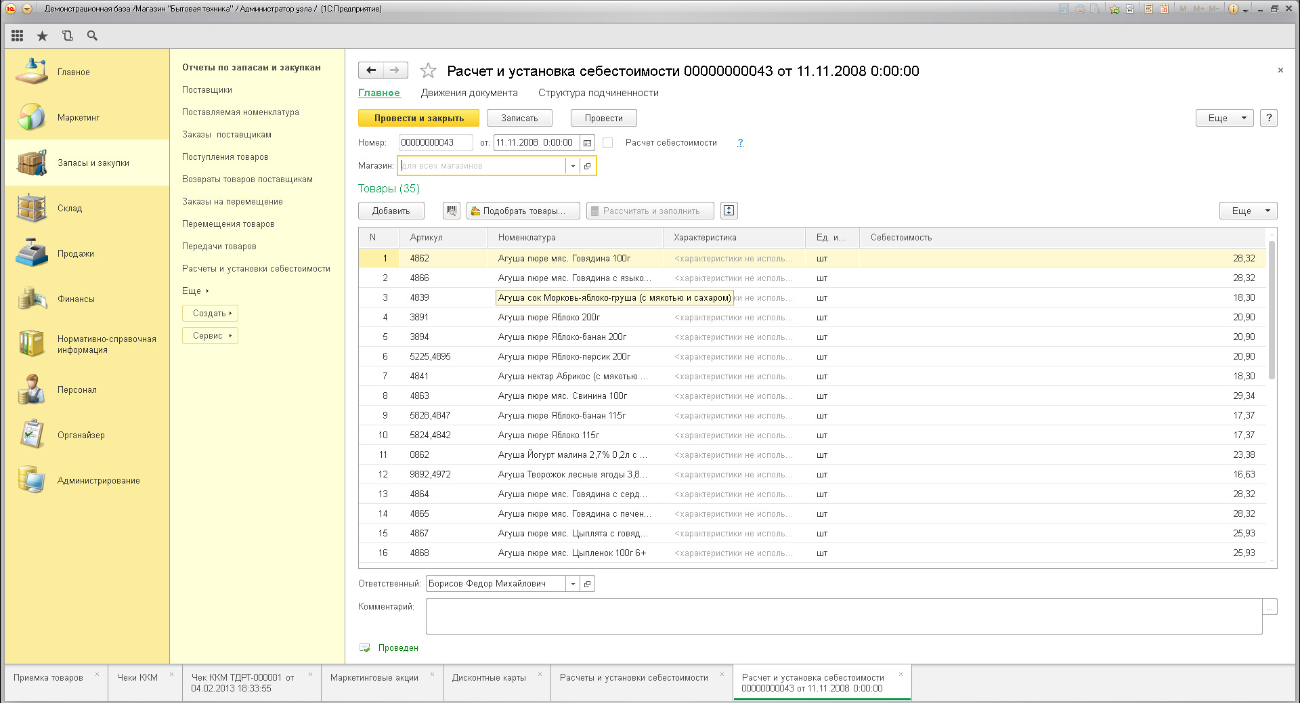
Task: Expand the Магазин dropdown list
Action: point(573,166)
